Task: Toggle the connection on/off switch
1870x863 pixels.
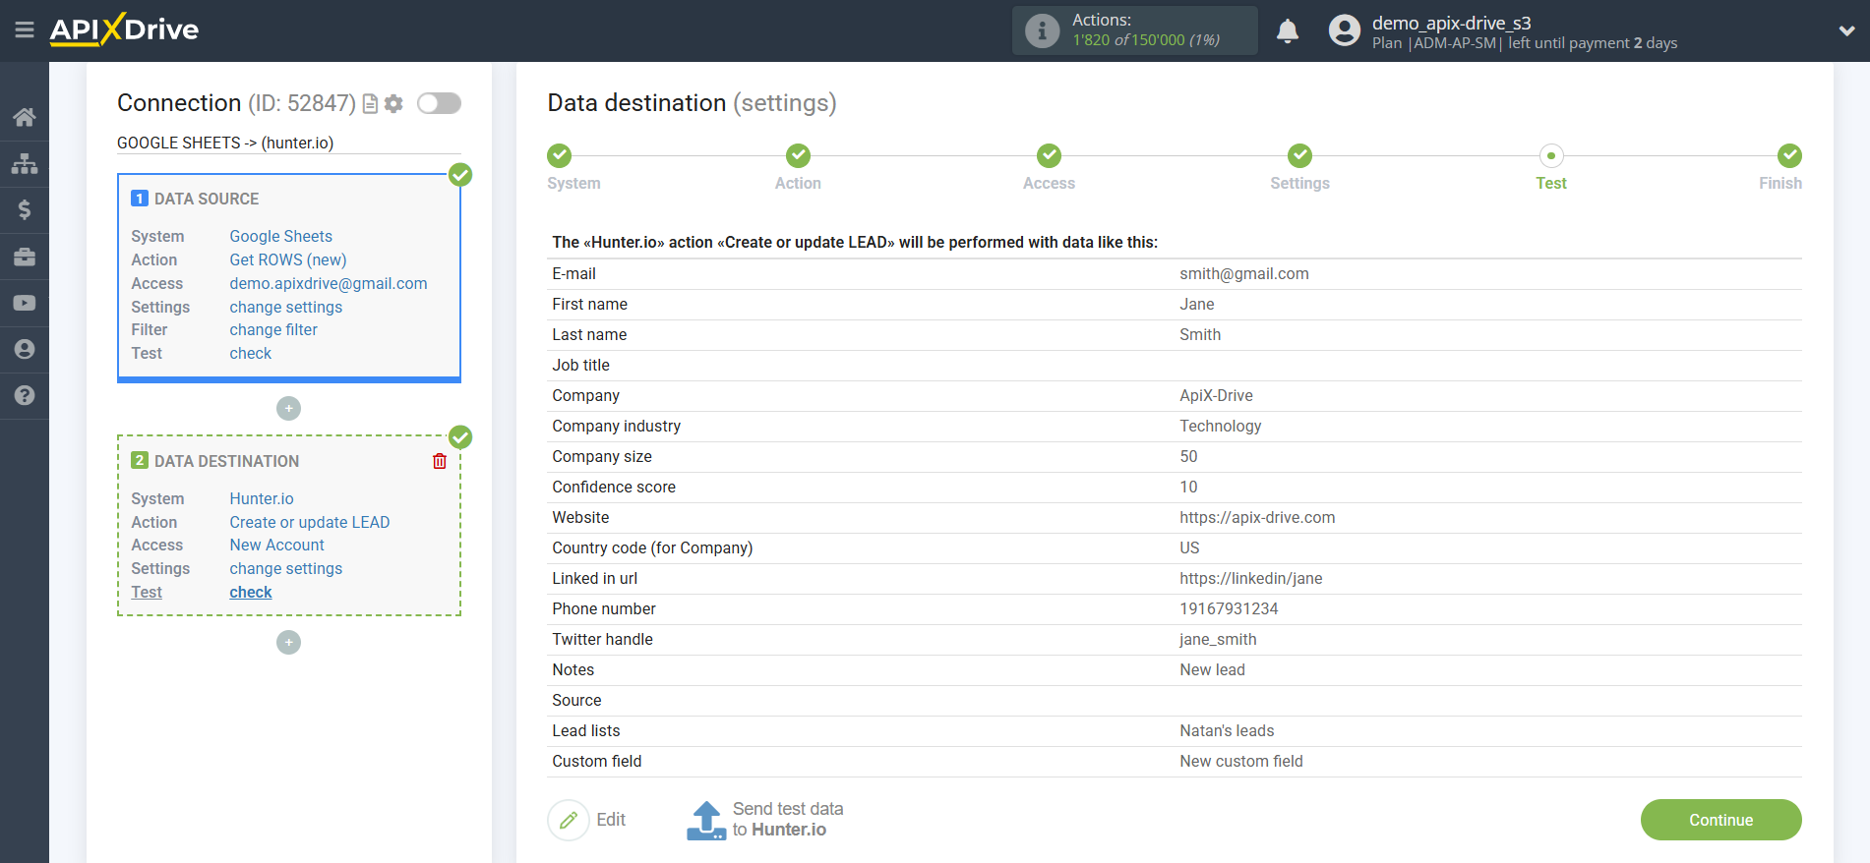Action: 439,103
